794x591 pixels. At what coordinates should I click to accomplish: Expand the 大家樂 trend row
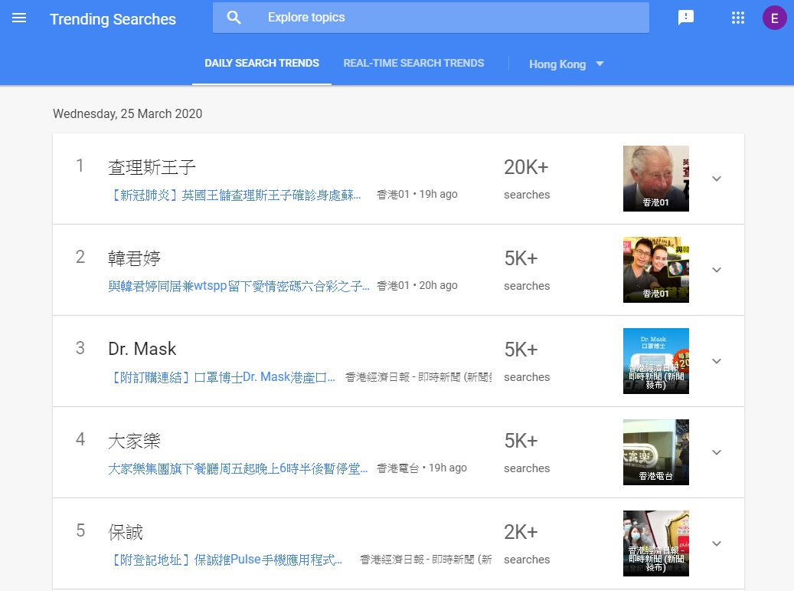click(x=717, y=452)
